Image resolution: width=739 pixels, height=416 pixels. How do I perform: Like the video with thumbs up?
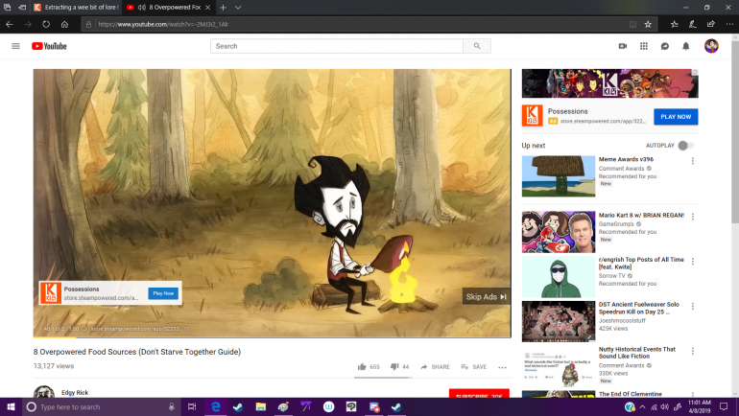tap(362, 366)
